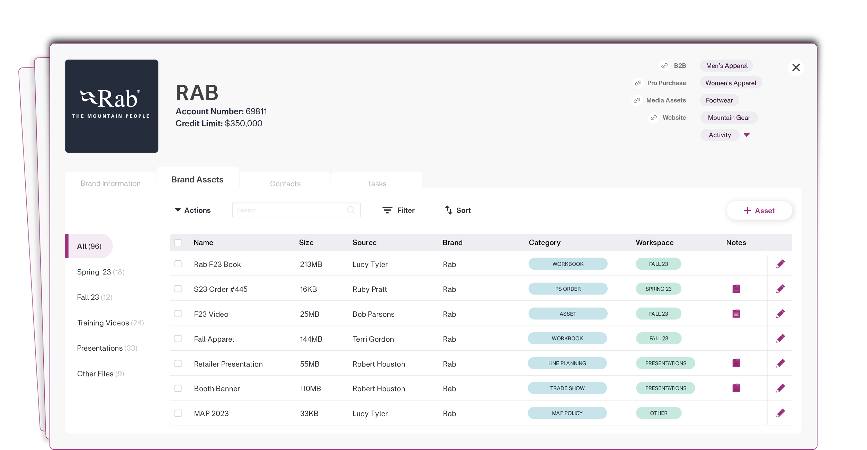Click the search magnifier icon
Viewport: 867px width, 450px height.
(350, 210)
